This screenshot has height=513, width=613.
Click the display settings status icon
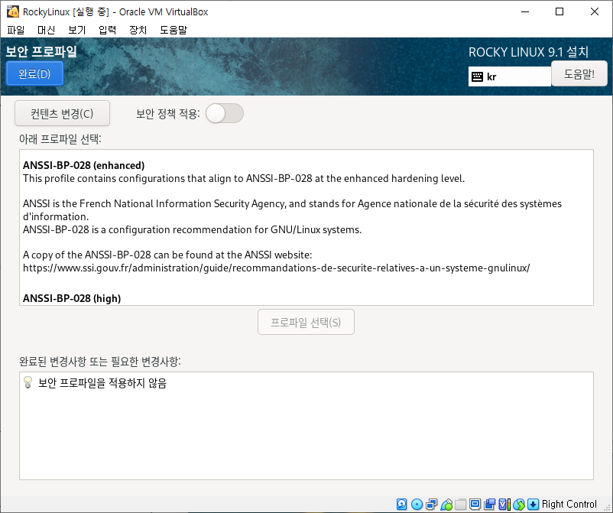(475, 504)
